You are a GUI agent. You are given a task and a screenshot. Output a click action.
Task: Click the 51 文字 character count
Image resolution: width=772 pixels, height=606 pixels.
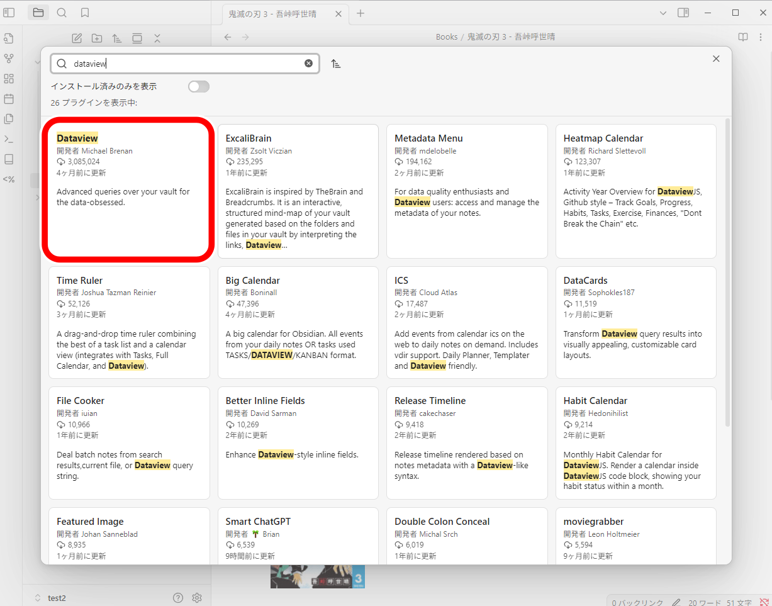pyautogui.click(x=739, y=603)
